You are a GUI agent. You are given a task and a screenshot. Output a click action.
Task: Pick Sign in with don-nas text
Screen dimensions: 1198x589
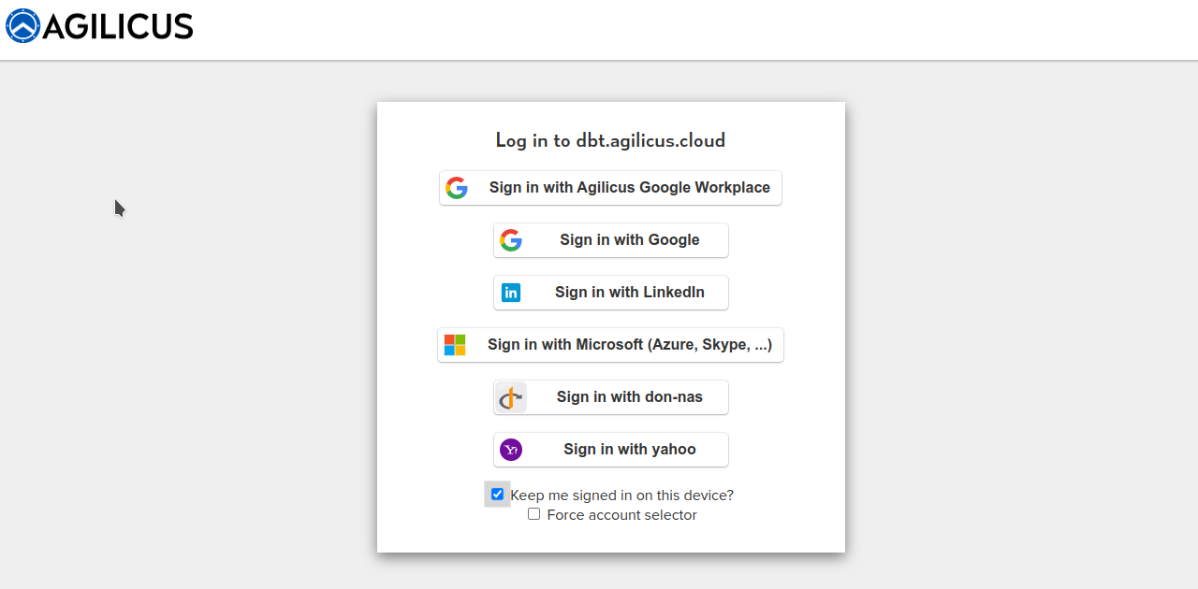pyautogui.click(x=629, y=397)
